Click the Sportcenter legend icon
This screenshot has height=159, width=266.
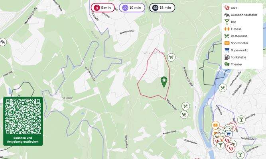[227, 43]
